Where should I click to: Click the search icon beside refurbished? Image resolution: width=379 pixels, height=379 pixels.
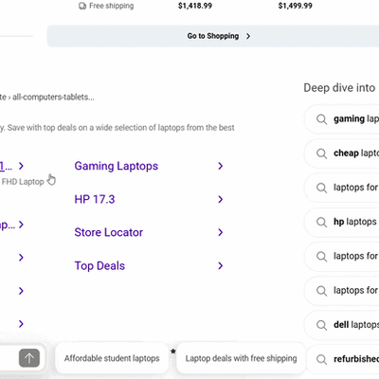pyautogui.click(x=321, y=359)
